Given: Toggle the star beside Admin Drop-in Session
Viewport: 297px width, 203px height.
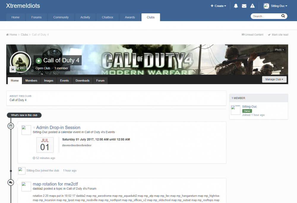Looking at the screenshot, I should pyautogui.click(x=34, y=128).
